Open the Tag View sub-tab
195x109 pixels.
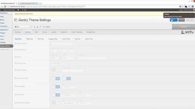77,39
